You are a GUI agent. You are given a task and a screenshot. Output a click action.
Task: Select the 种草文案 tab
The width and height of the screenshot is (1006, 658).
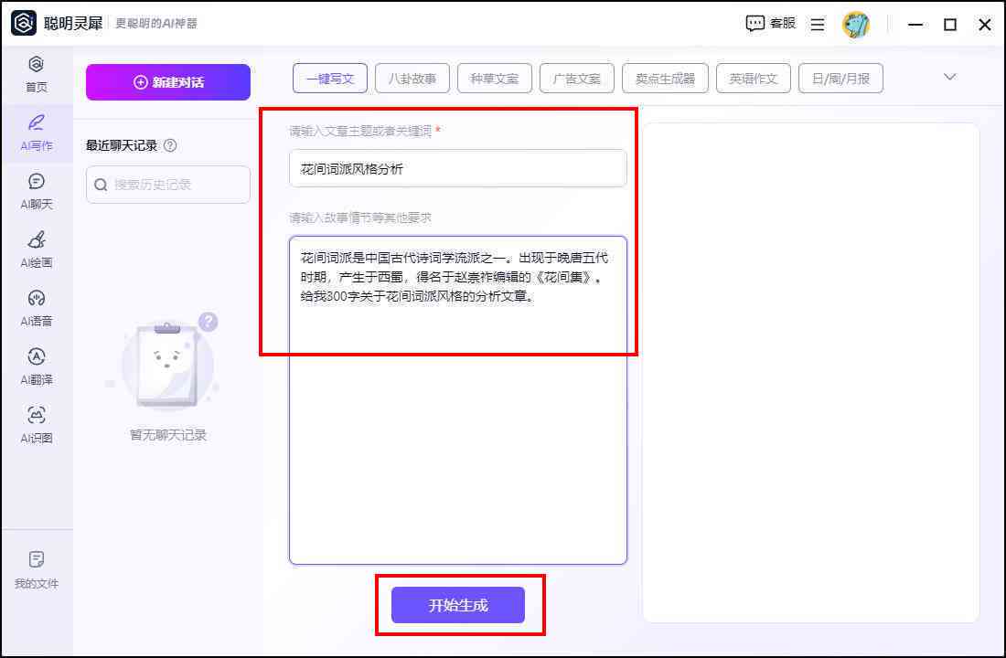coord(494,79)
